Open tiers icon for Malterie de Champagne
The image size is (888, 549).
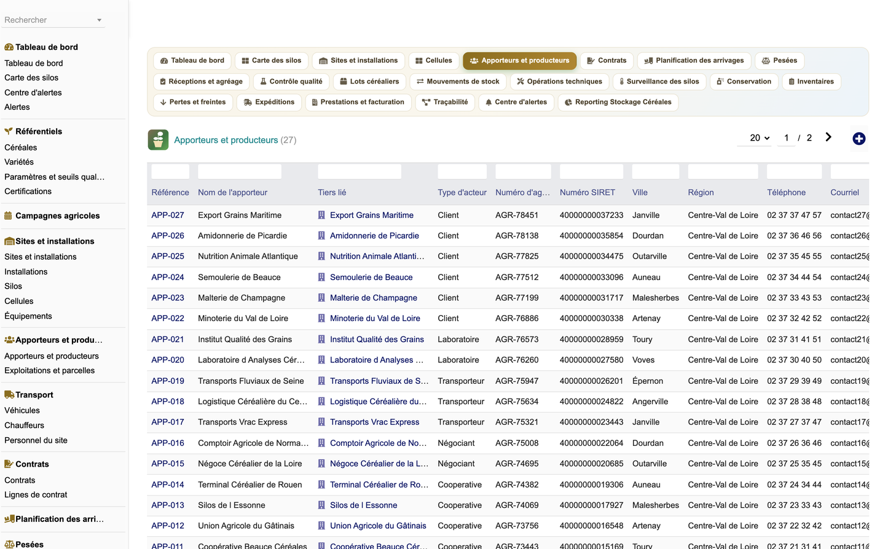pos(321,298)
